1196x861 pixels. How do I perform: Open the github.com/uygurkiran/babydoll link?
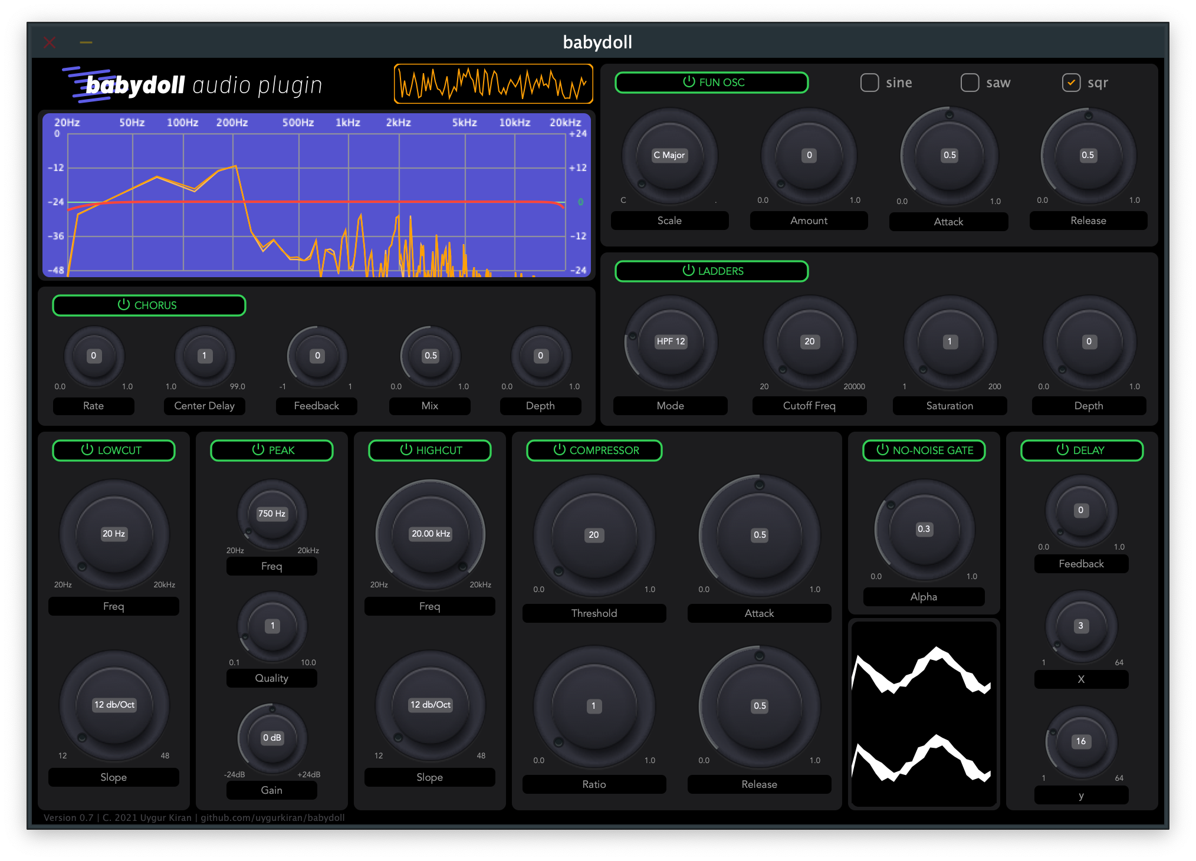pyautogui.click(x=272, y=817)
